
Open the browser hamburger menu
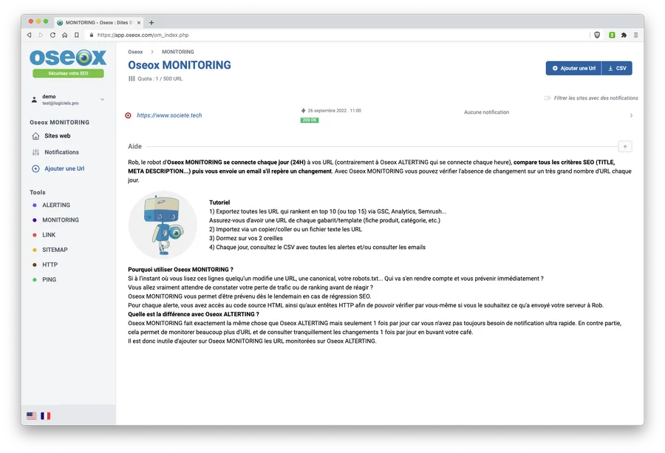(635, 35)
